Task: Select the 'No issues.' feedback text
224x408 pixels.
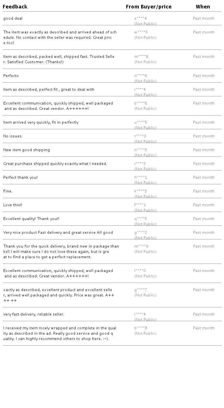Action: (x=13, y=136)
